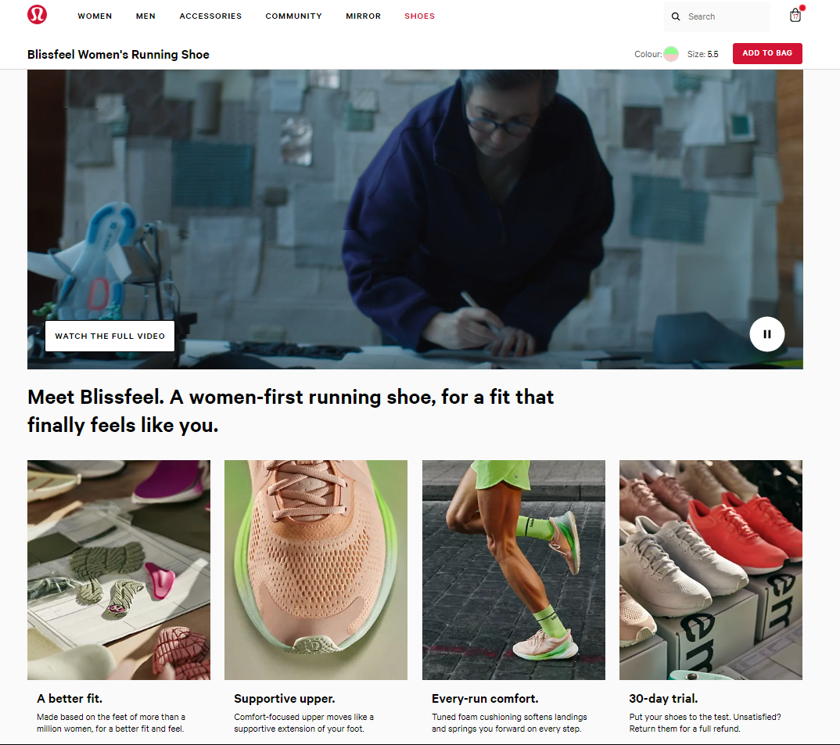Image resolution: width=840 pixels, height=745 pixels.
Task: Click the lululemon logo icon
Action: [x=37, y=14]
